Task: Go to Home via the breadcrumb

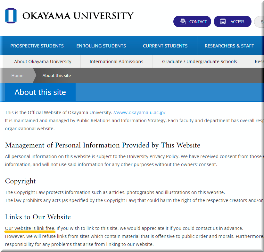Action: [17, 75]
